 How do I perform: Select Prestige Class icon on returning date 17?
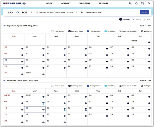click(x=86, y=110)
